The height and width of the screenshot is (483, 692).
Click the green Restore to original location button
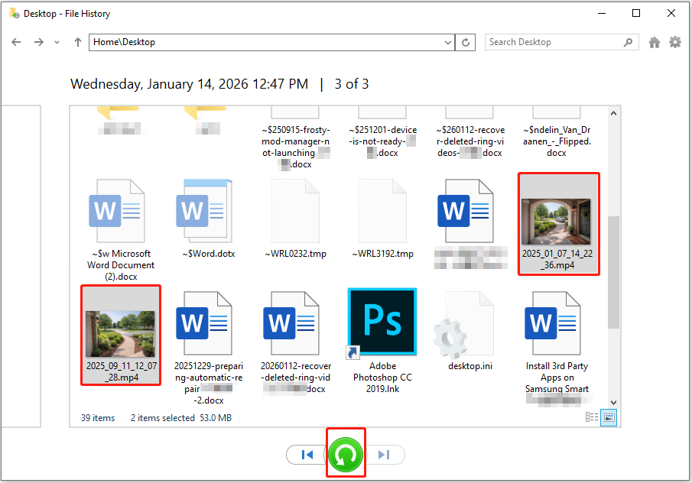tap(346, 454)
